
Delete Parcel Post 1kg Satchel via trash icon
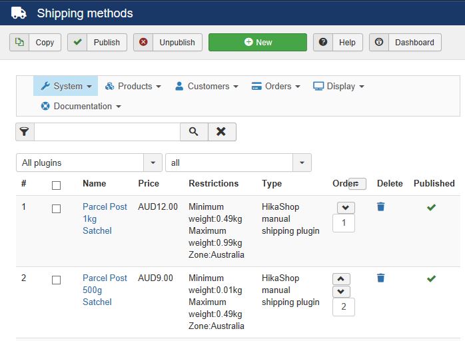[x=380, y=207]
